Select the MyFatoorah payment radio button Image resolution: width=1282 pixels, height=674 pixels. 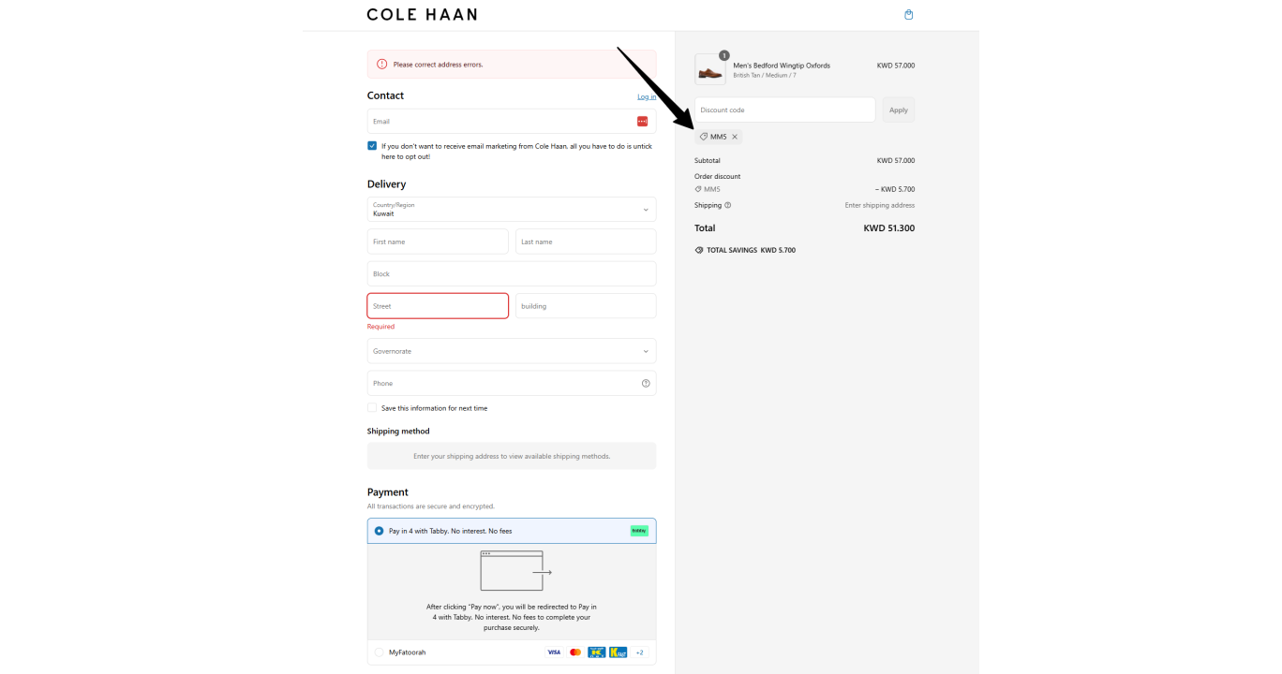tap(379, 652)
